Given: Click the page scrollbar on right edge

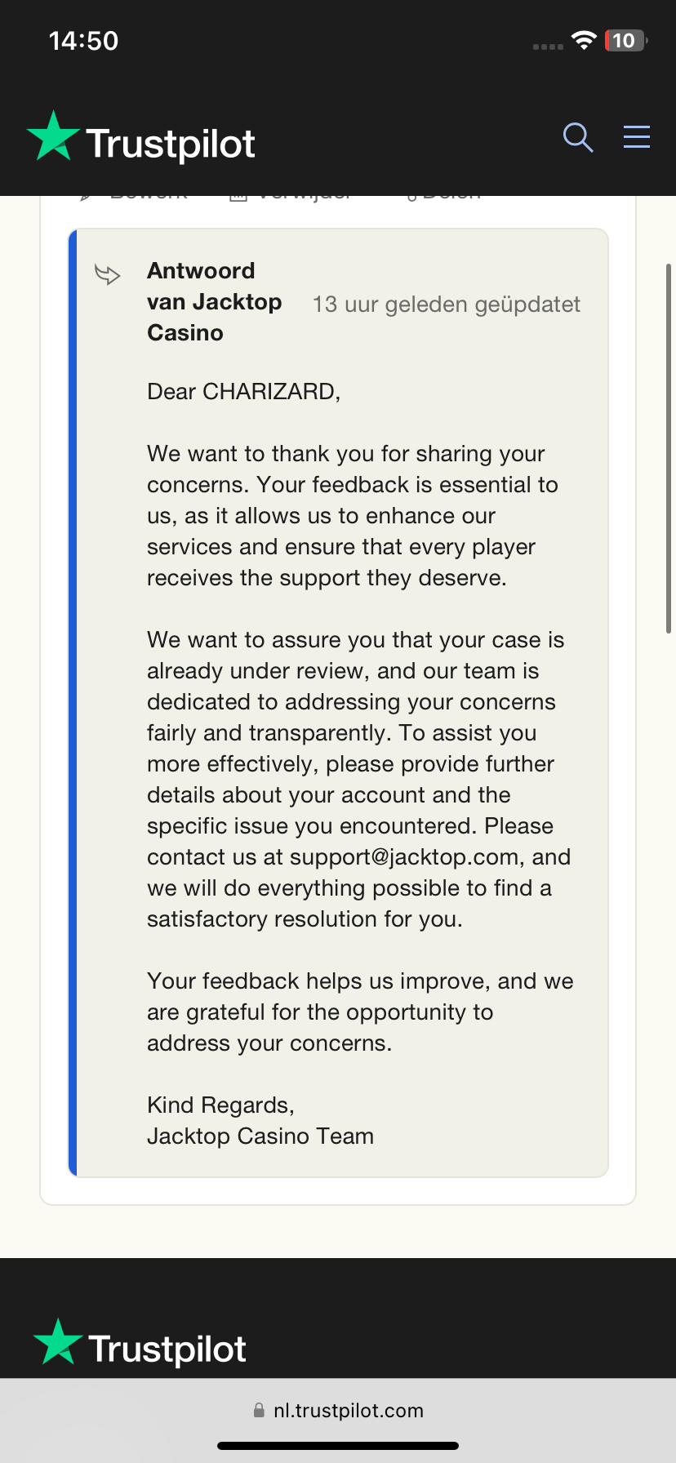Looking at the screenshot, I should (x=669, y=448).
